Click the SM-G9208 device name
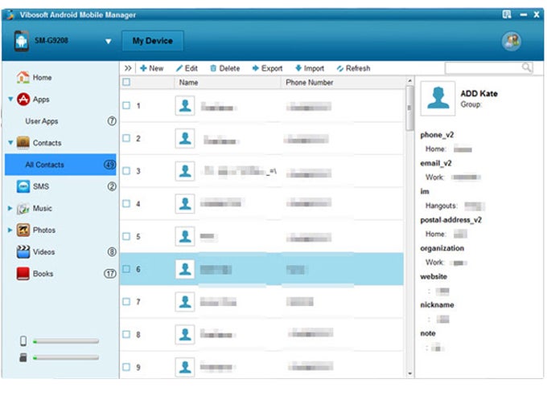This screenshot has width=547, height=399. [51, 40]
